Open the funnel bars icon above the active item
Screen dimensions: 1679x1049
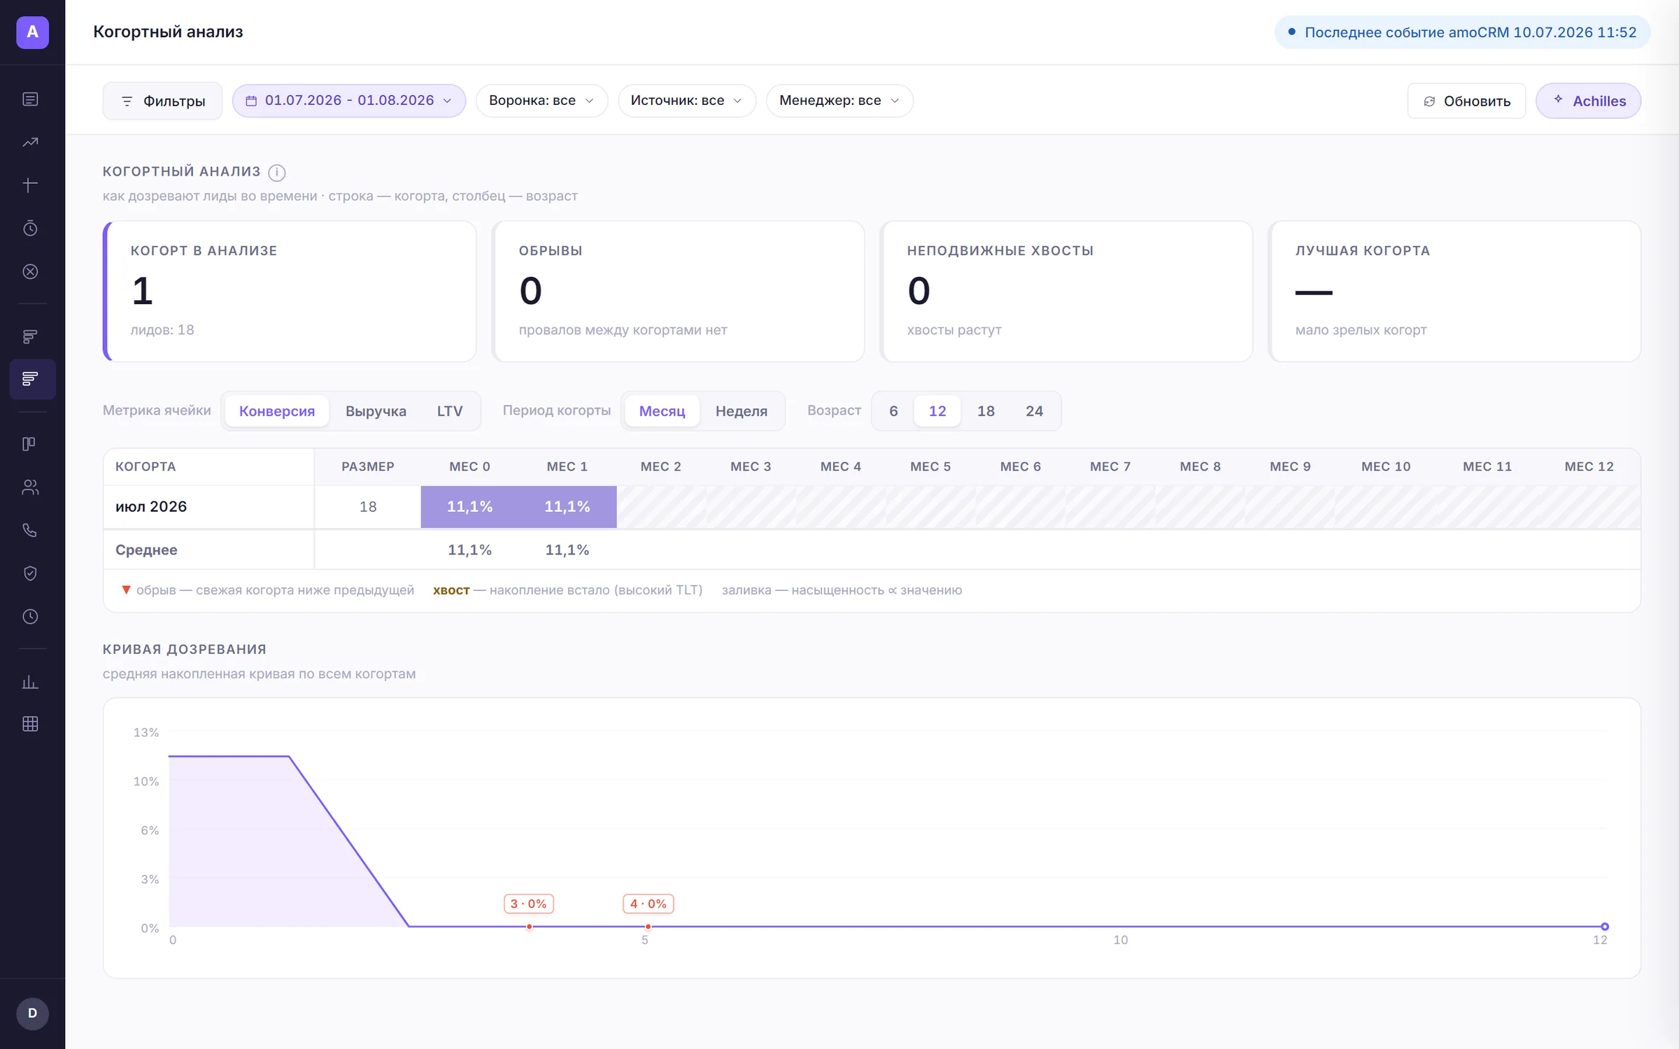coord(30,336)
